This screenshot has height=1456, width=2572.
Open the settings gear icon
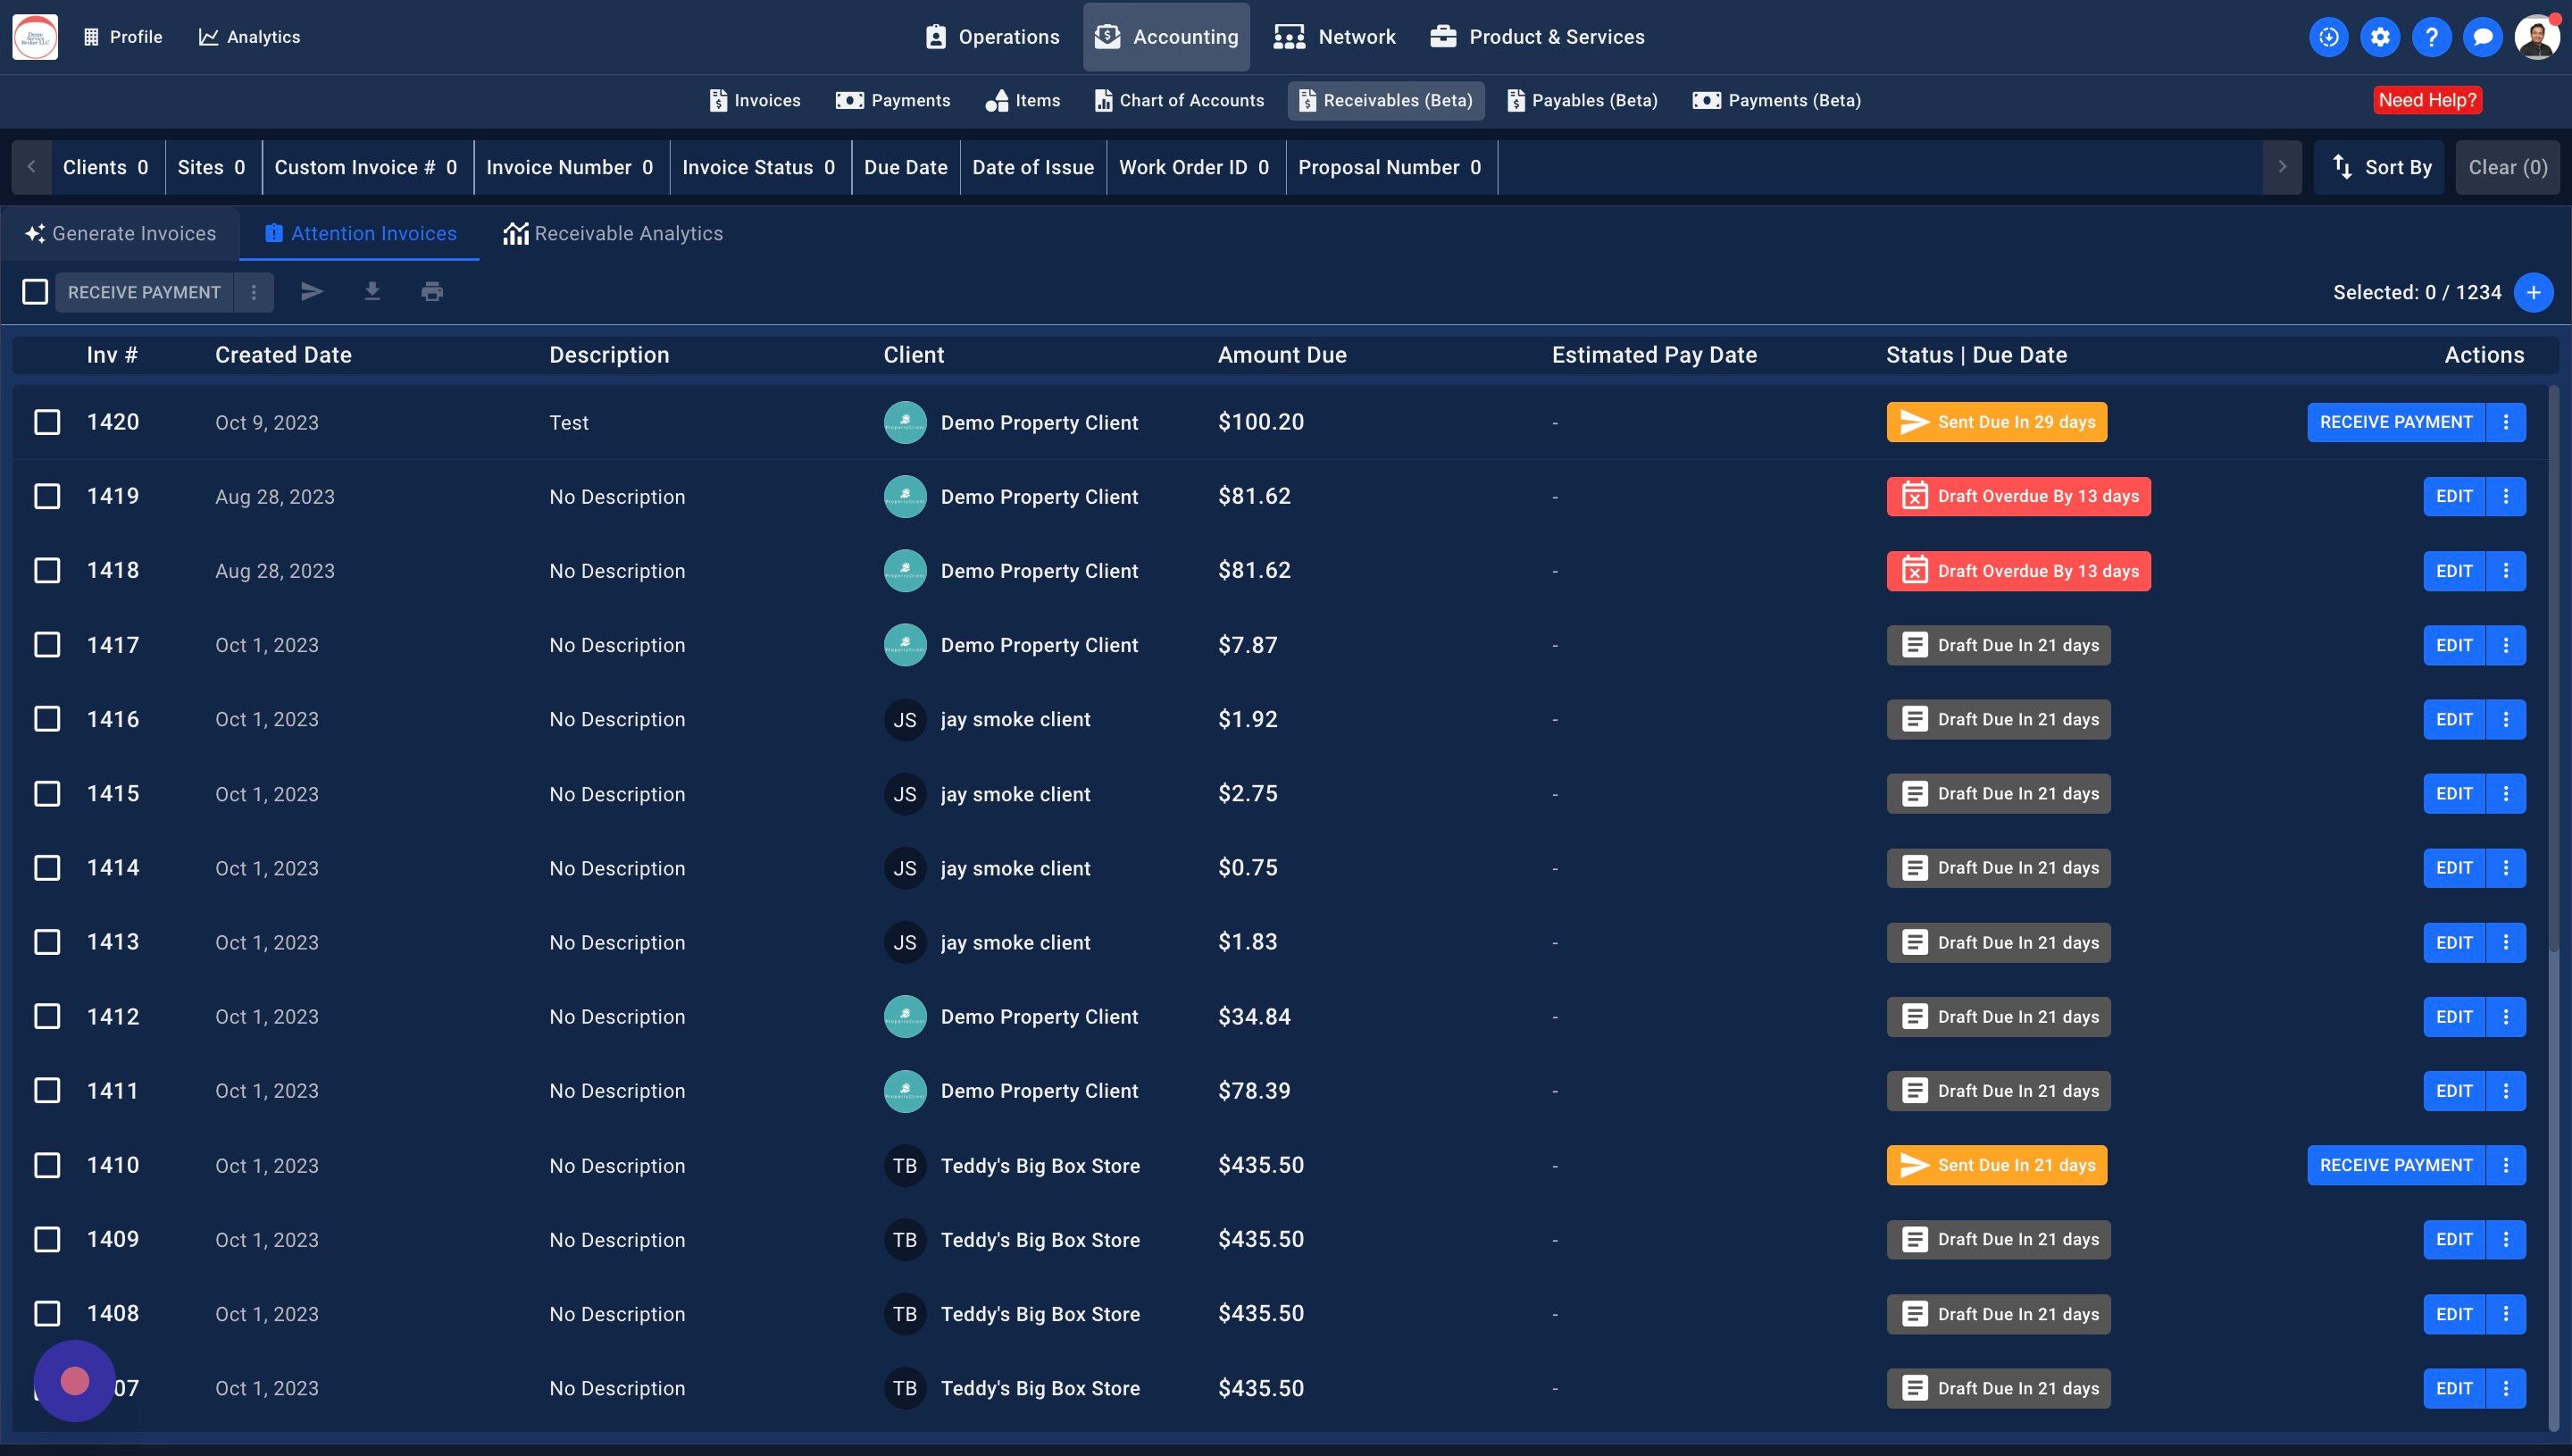tap(2380, 37)
